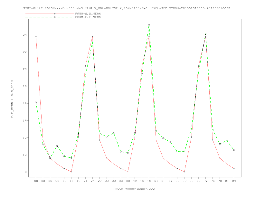Click x-axis hour label 21
This screenshot has height=197, width=255.
[85, 181]
